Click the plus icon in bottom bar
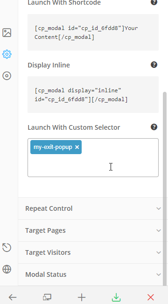 [x=82, y=297]
